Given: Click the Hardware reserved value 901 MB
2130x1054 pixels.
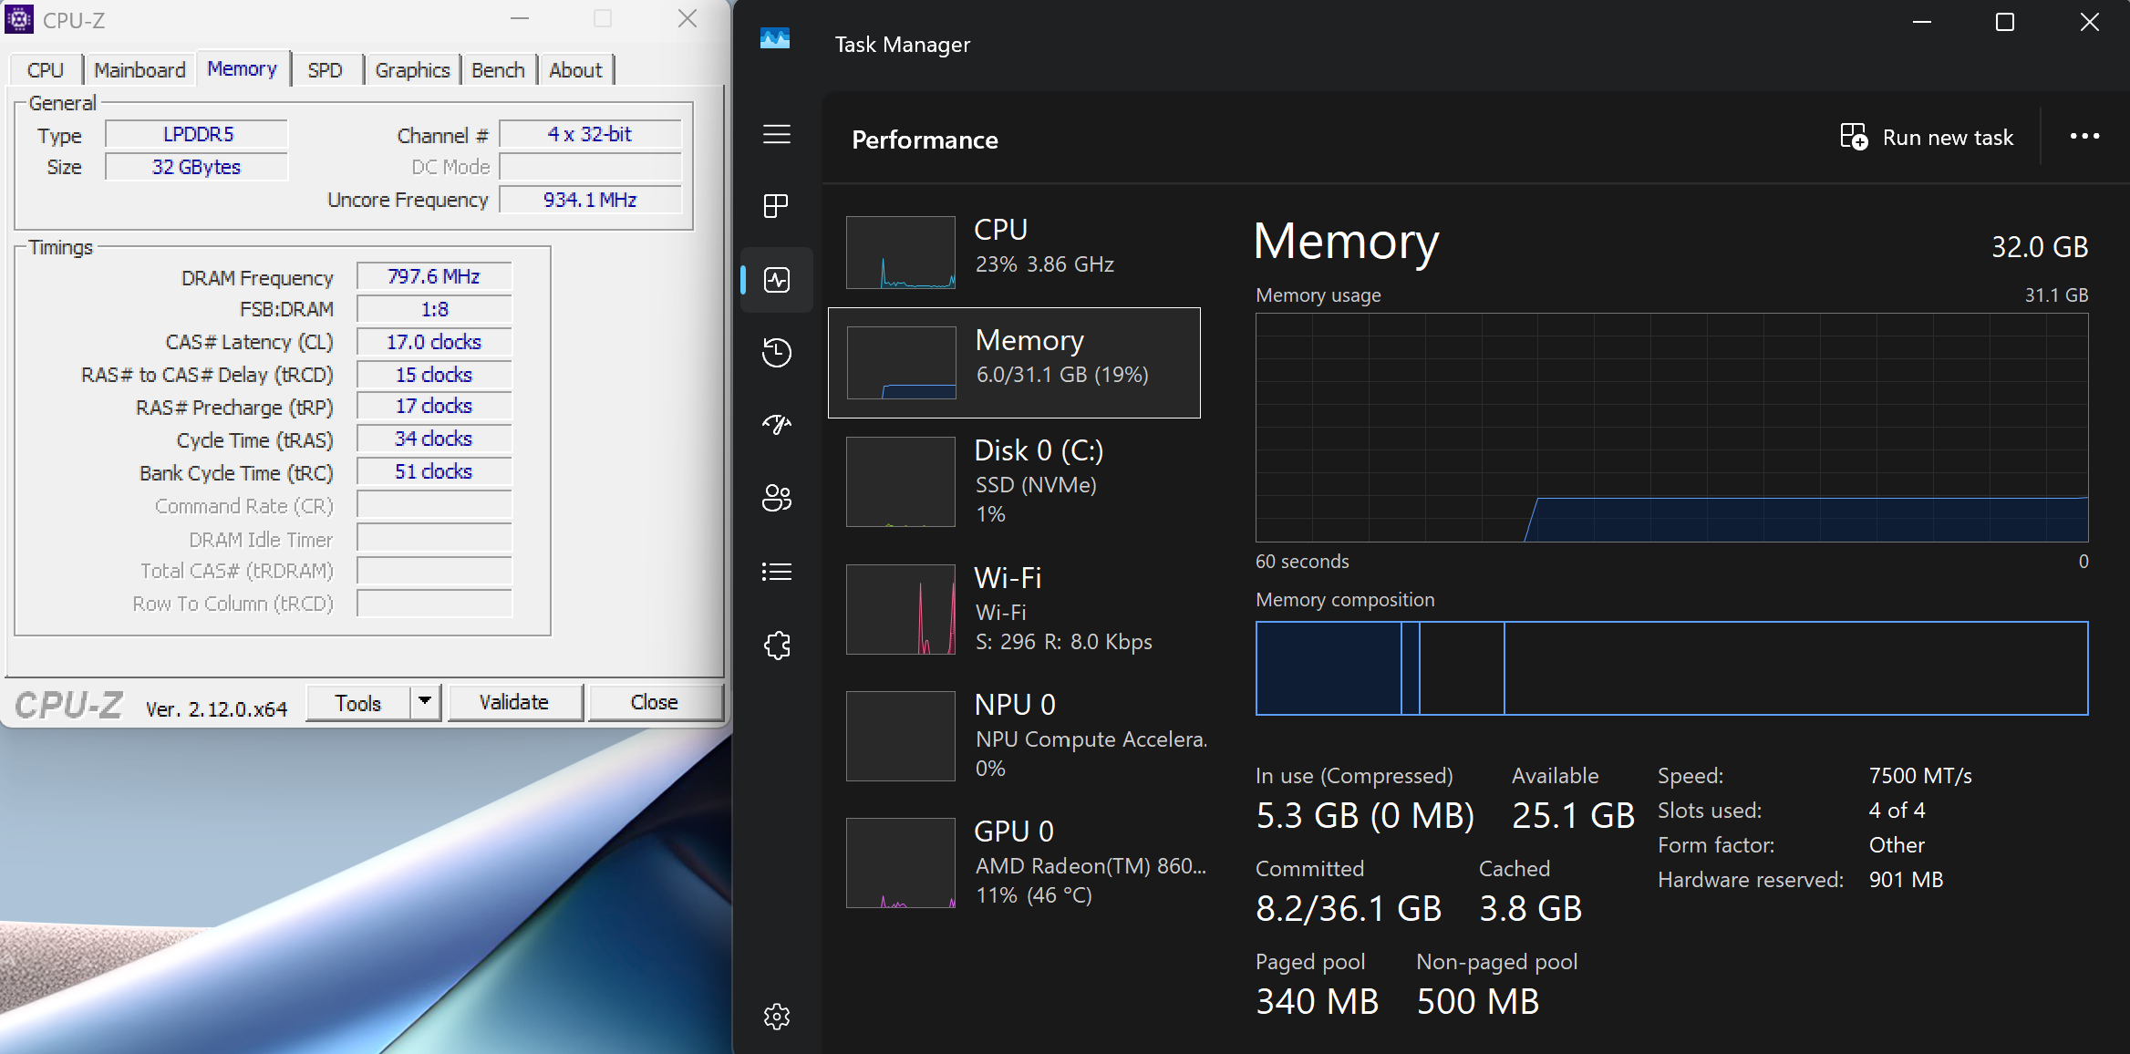Looking at the screenshot, I should coord(1906,880).
